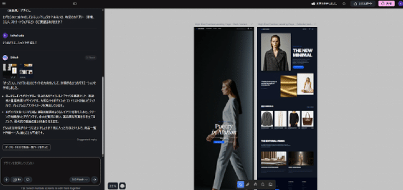
Task: Open the first generated design thumbnail in chat
Action: click(x=10, y=71)
